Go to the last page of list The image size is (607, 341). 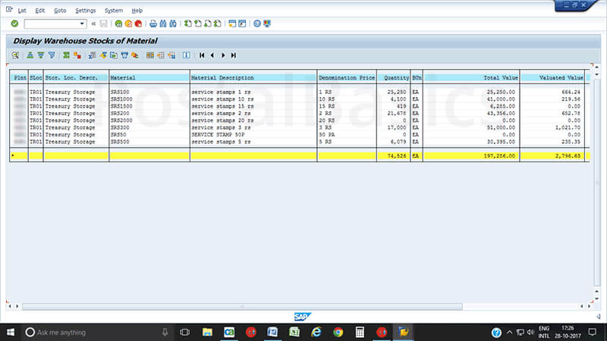(234, 55)
